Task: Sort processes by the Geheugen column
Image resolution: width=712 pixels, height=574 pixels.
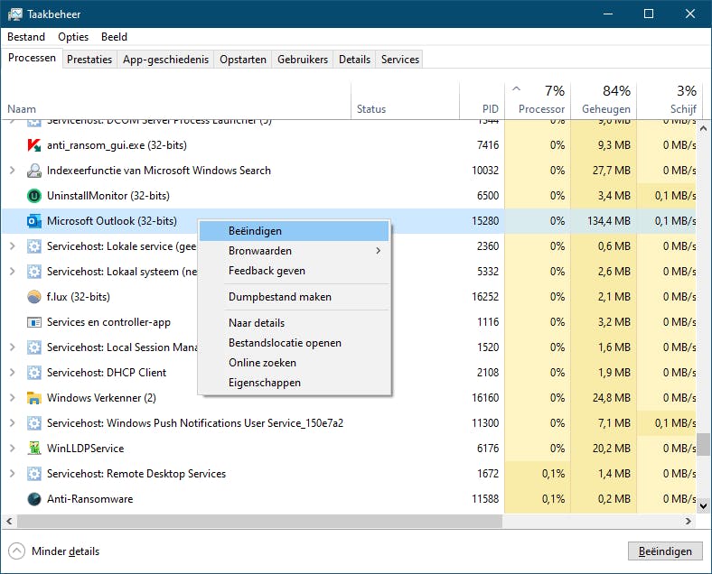Action: [605, 100]
